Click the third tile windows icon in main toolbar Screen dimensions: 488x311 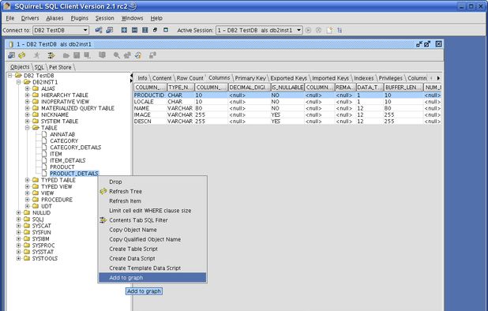click(145, 30)
